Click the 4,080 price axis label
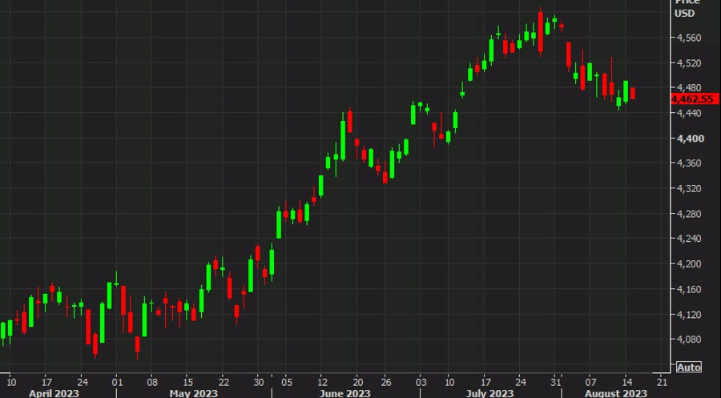Image resolution: width=721 pixels, height=398 pixels. pyautogui.click(x=689, y=340)
